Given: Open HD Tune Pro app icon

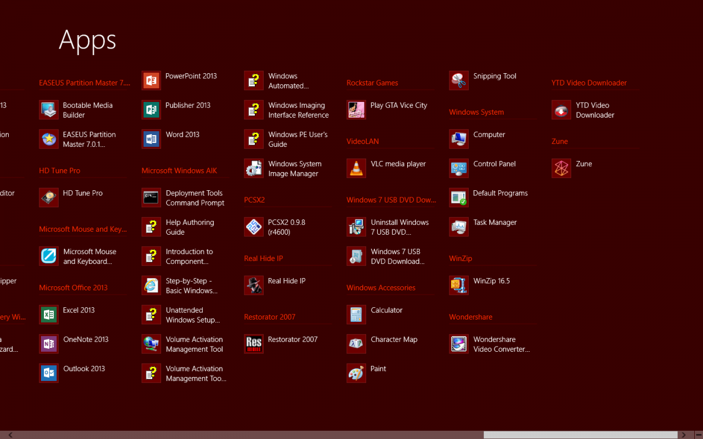Looking at the screenshot, I should click(x=49, y=198).
